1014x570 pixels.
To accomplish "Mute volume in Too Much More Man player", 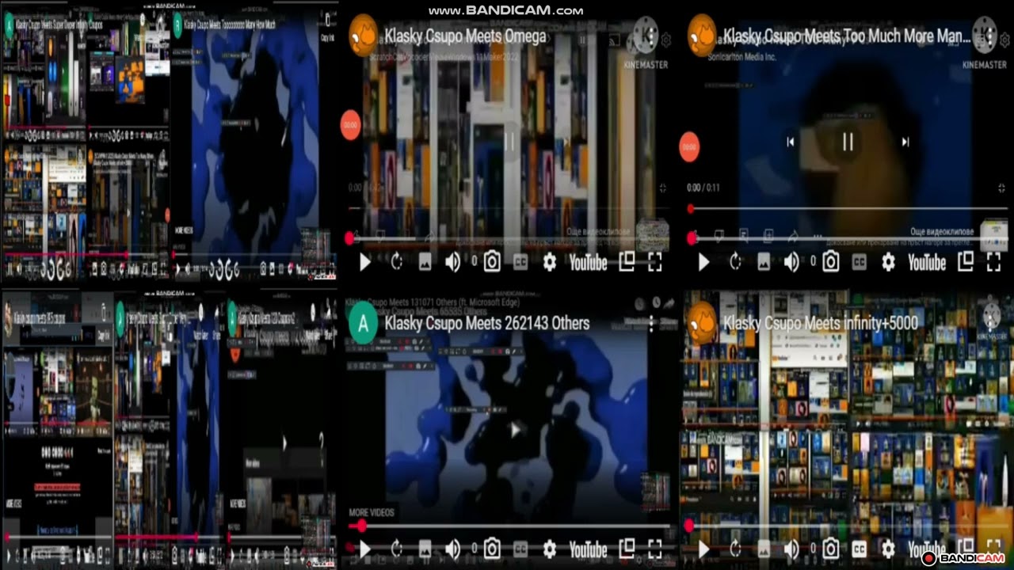I will [791, 263].
